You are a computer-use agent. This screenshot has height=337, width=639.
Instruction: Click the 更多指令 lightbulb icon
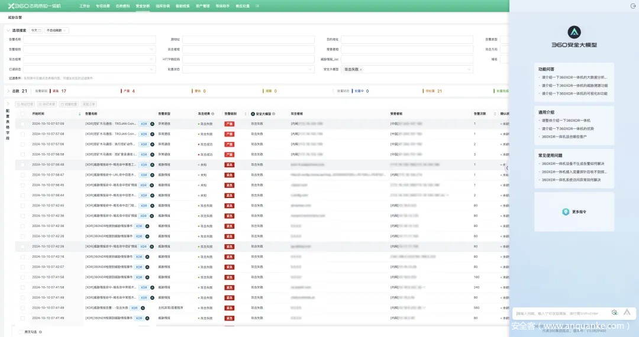[x=566, y=211]
